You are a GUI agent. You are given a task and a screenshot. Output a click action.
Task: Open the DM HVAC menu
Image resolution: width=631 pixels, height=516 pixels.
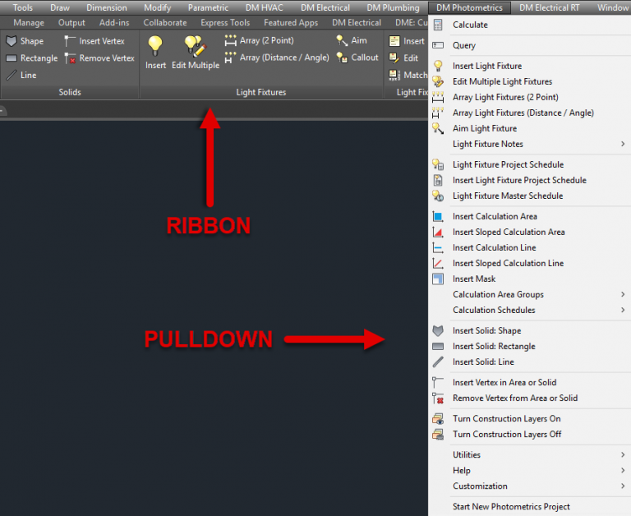pos(265,7)
